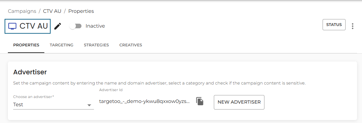
Task: Expand the advertiser dropdown arrow
Action: [89, 105]
